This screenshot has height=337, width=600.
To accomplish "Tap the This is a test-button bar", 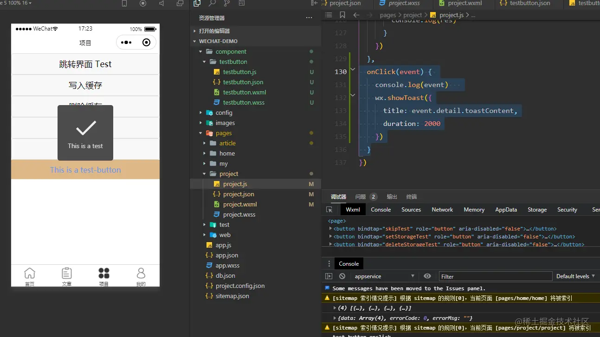I will point(85,170).
